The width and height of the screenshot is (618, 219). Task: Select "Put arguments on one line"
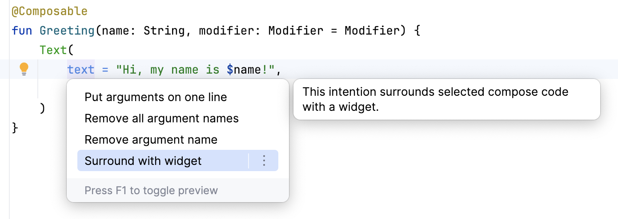pos(156,97)
